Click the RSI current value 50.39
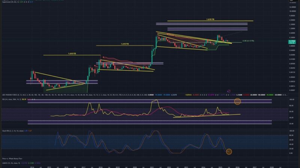 point(24,99)
